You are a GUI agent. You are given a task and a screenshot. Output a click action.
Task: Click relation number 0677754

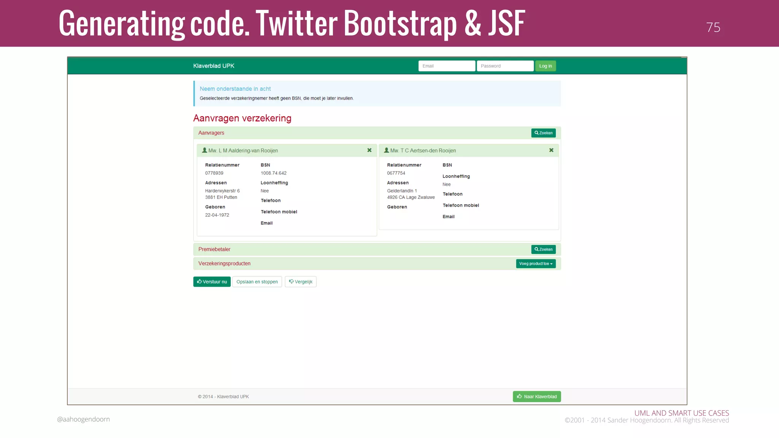coord(396,173)
